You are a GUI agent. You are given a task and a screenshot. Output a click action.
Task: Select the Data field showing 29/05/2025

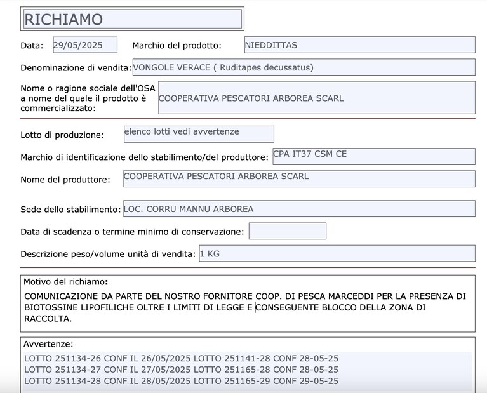pyautogui.click(x=85, y=44)
